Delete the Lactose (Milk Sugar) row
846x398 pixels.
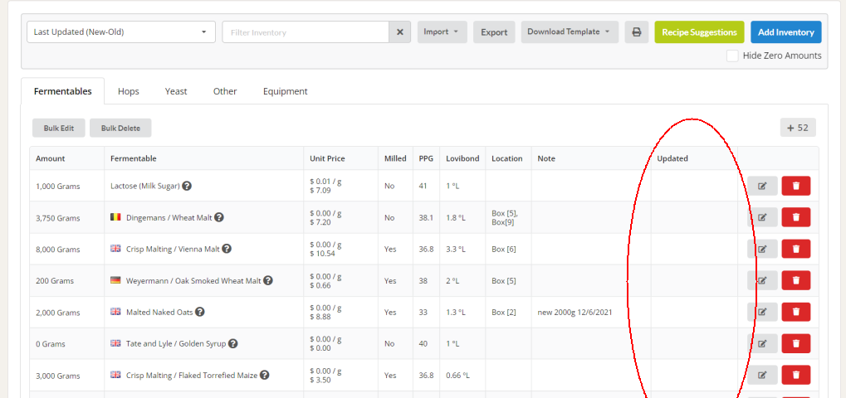pos(796,186)
